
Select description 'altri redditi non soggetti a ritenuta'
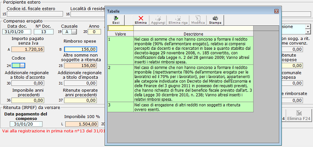[x=193, y=107]
